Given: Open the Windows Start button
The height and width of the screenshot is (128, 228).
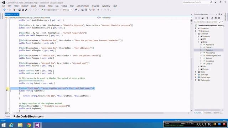Looking at the screenshot, I should [x=3, y=125].
